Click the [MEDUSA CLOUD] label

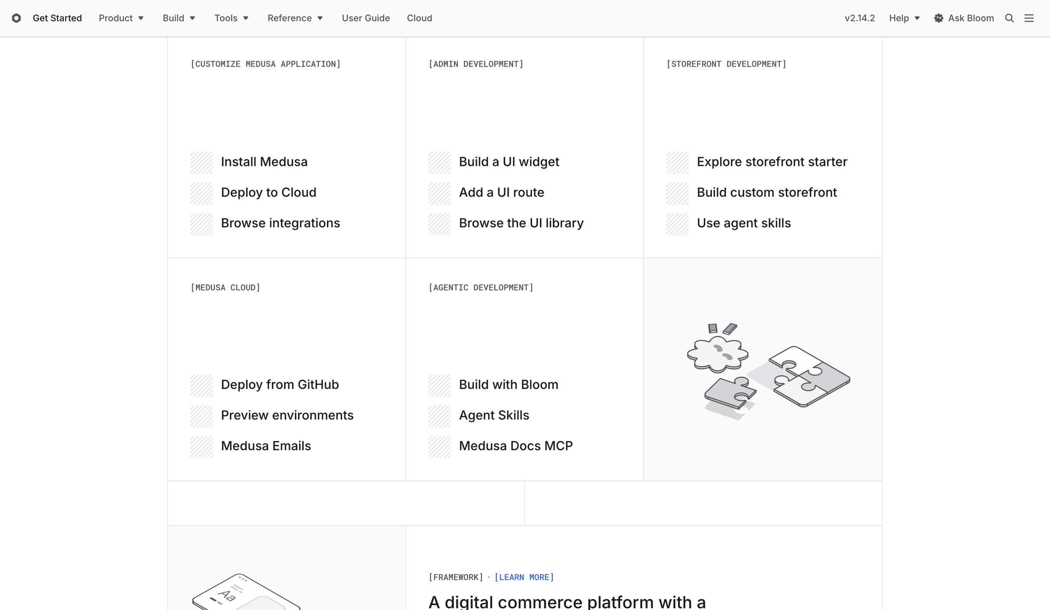[x=225, y=288]
